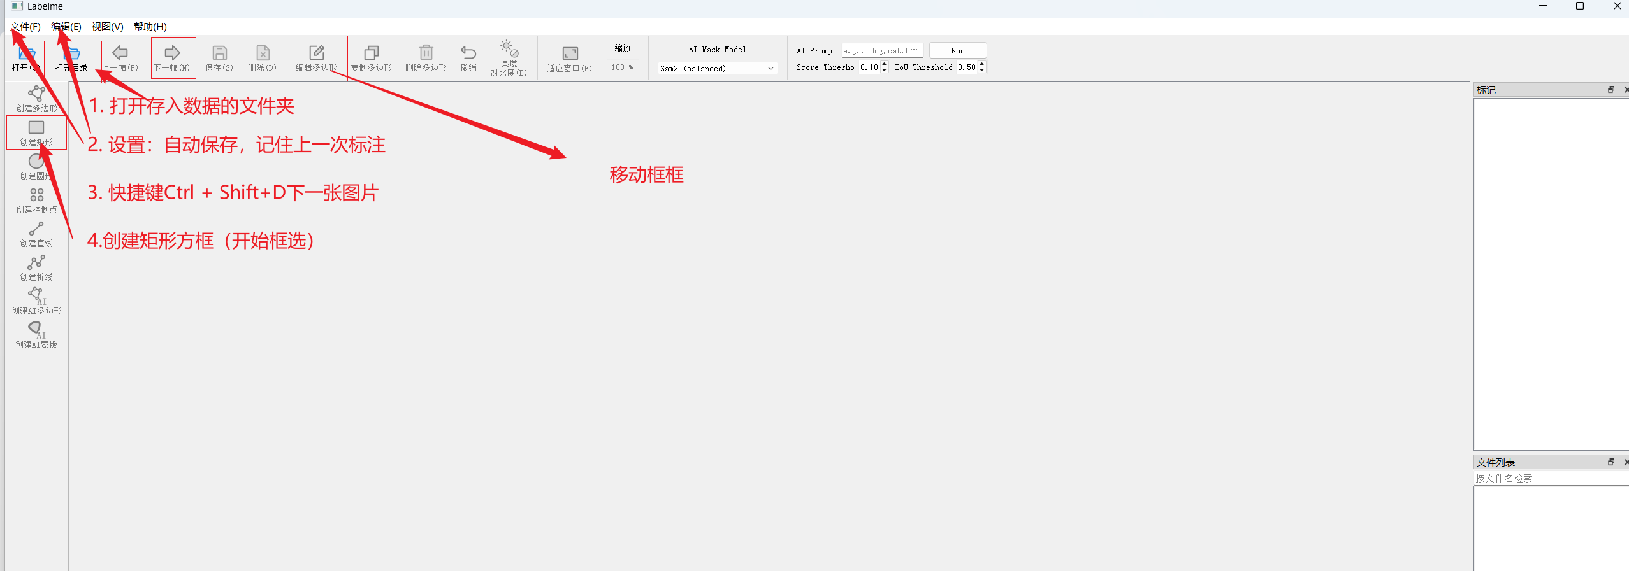Decrease the IoU Threshold value
The height and width of the screenshot is (571, 1629).
click(x=981, y=70)
